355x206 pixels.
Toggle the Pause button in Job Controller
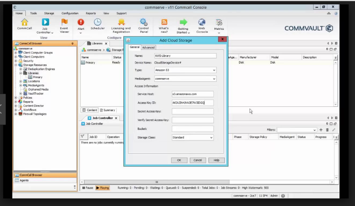pyautogui.click(x=88, y=188)
